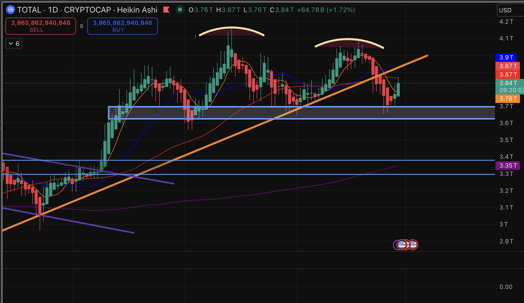
Task: Click the green data status dot
Action: tap(179, 9)
